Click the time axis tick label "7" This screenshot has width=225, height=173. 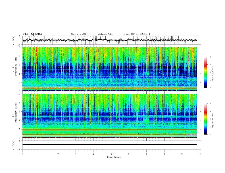click(147, 154)
